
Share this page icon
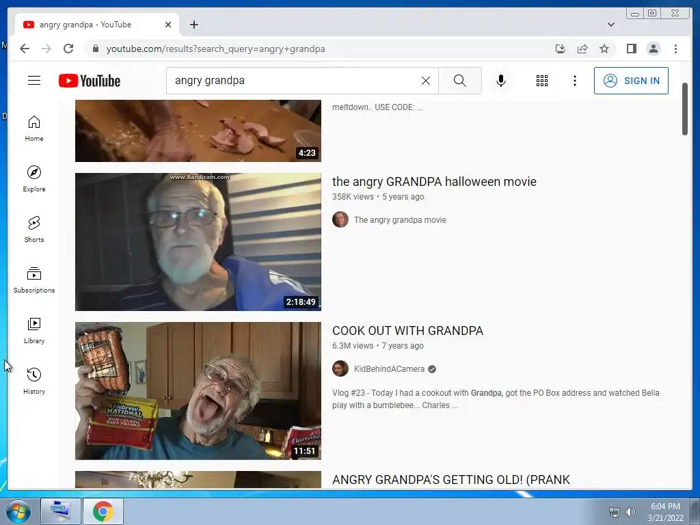click(582, 49)
